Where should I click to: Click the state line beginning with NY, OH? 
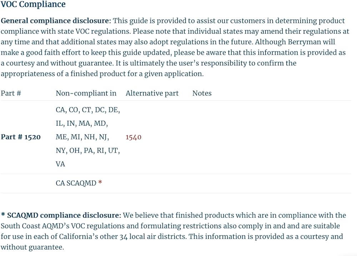tap(88, 151)
